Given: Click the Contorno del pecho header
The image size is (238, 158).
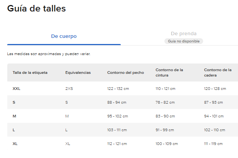Looking at the screenshot, I should (x=126, y=73).
